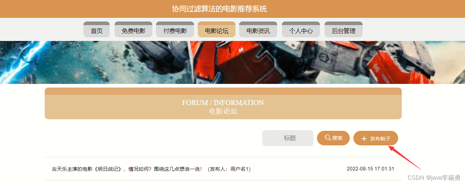
Task: Select the highlighted 电影论坛 tab
Action: pyautogui.click(x=217, y=29)
